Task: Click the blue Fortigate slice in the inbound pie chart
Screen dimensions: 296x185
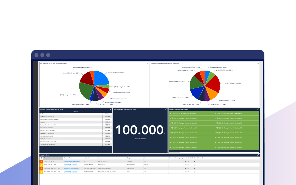Action: 100,78
